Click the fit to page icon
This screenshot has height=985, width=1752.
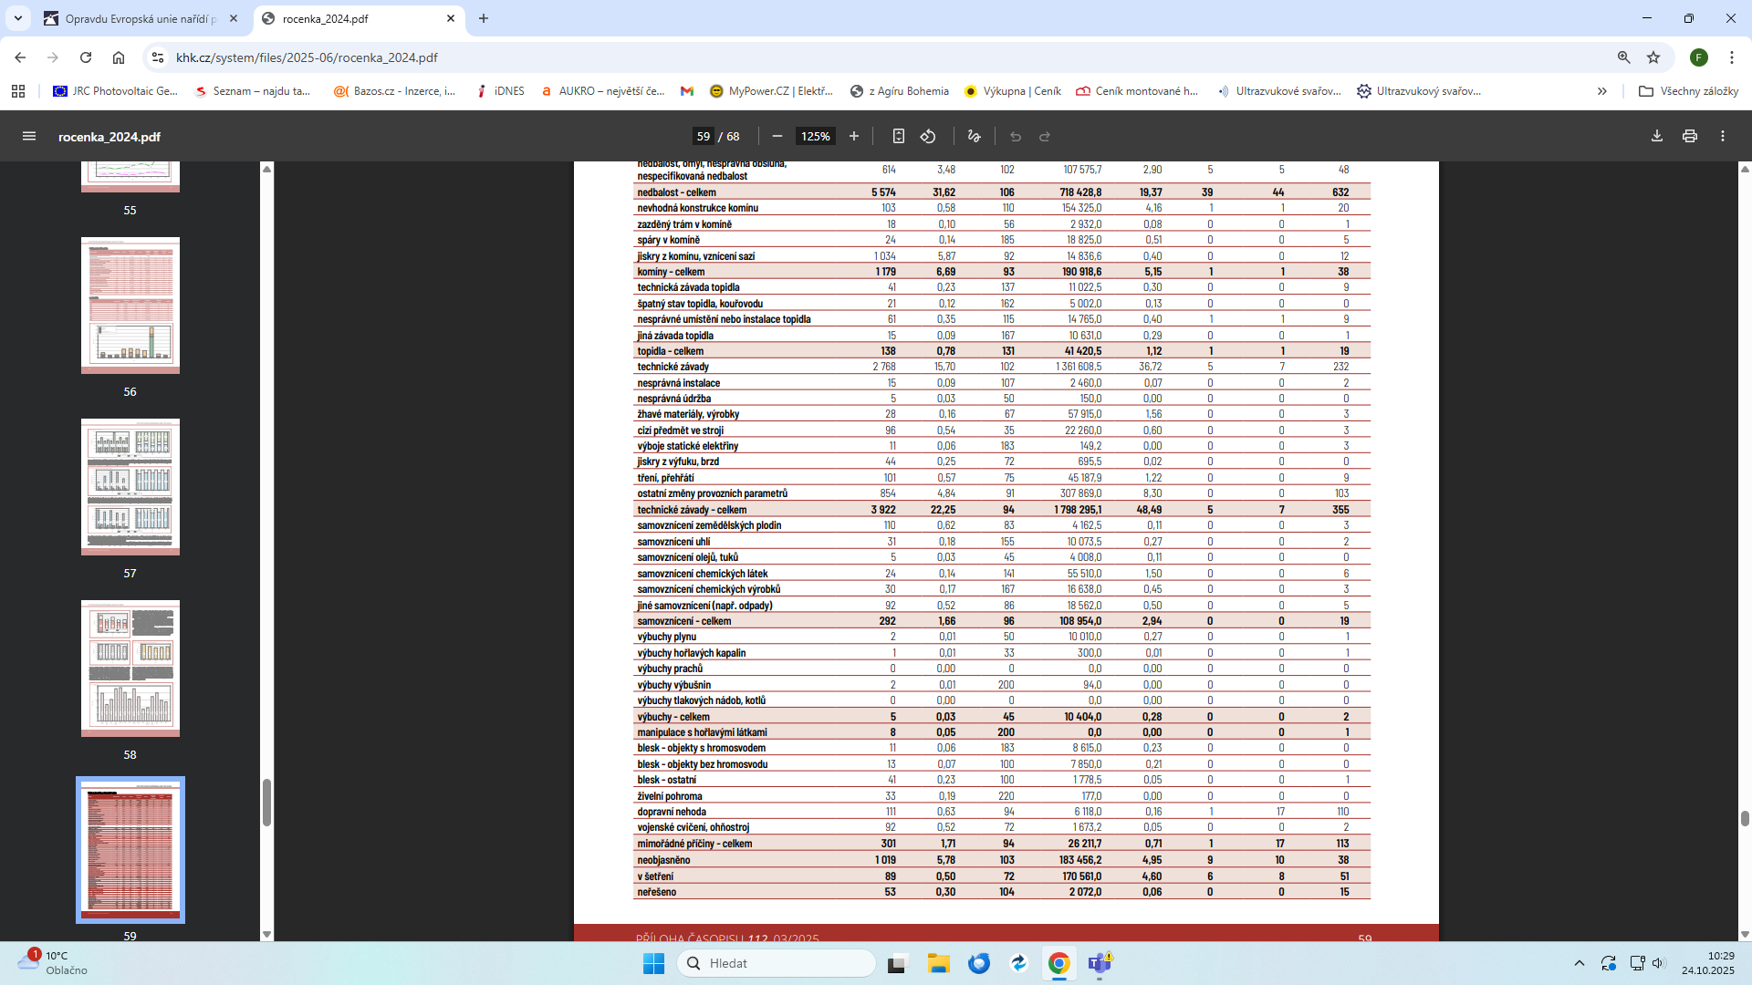899,137
